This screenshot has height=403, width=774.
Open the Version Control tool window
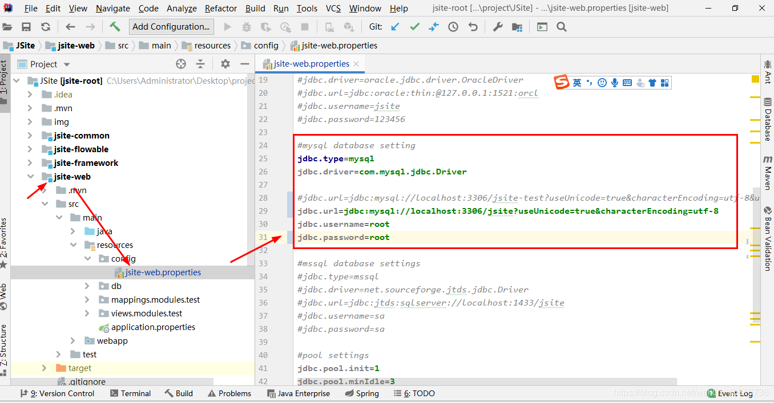click(x=57, y=393)
